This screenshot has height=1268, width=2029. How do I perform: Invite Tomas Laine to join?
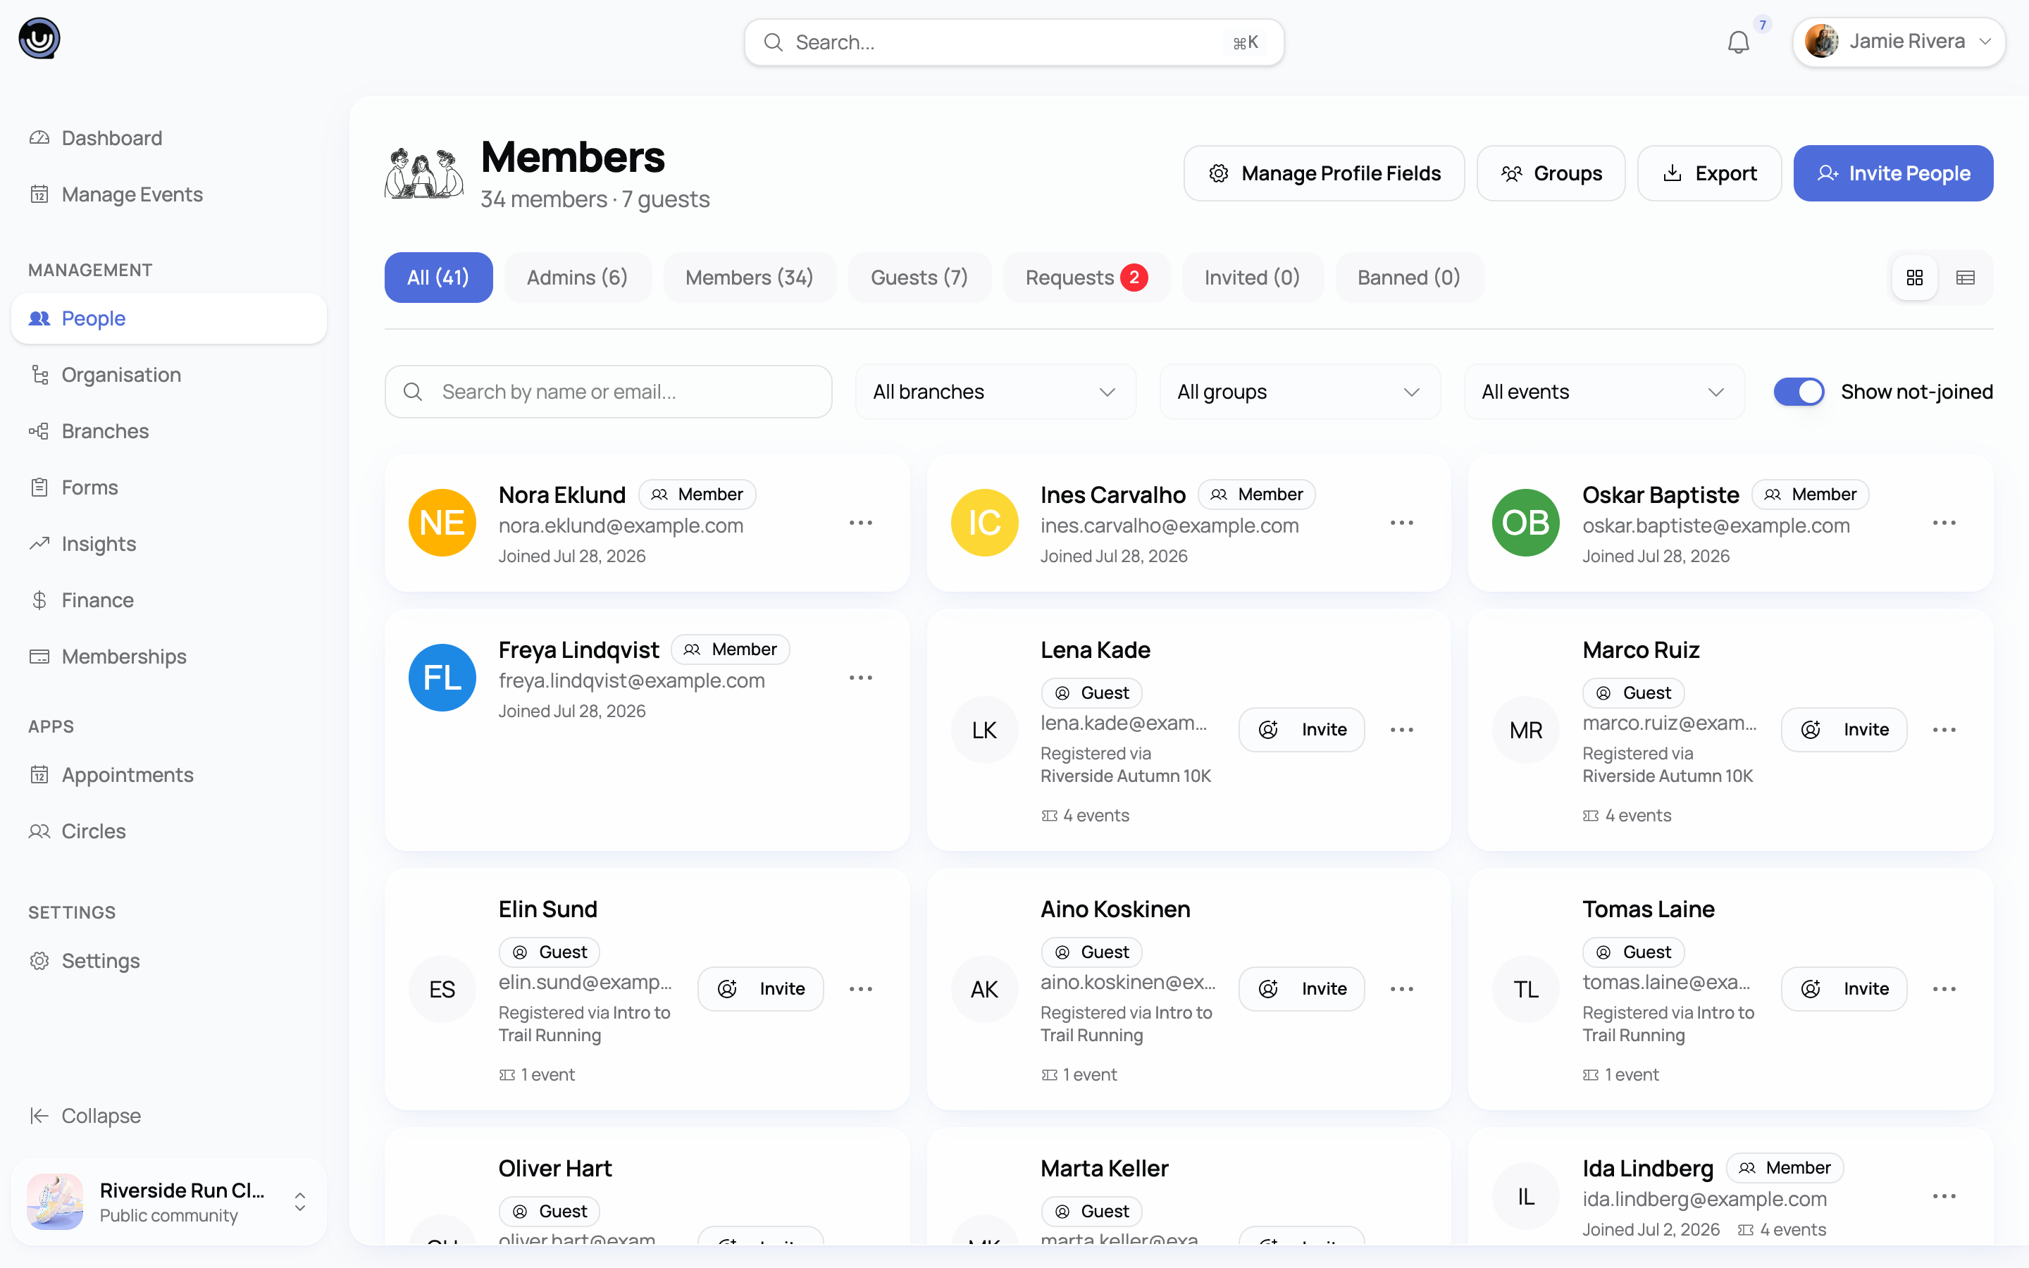pos(1844,989)
